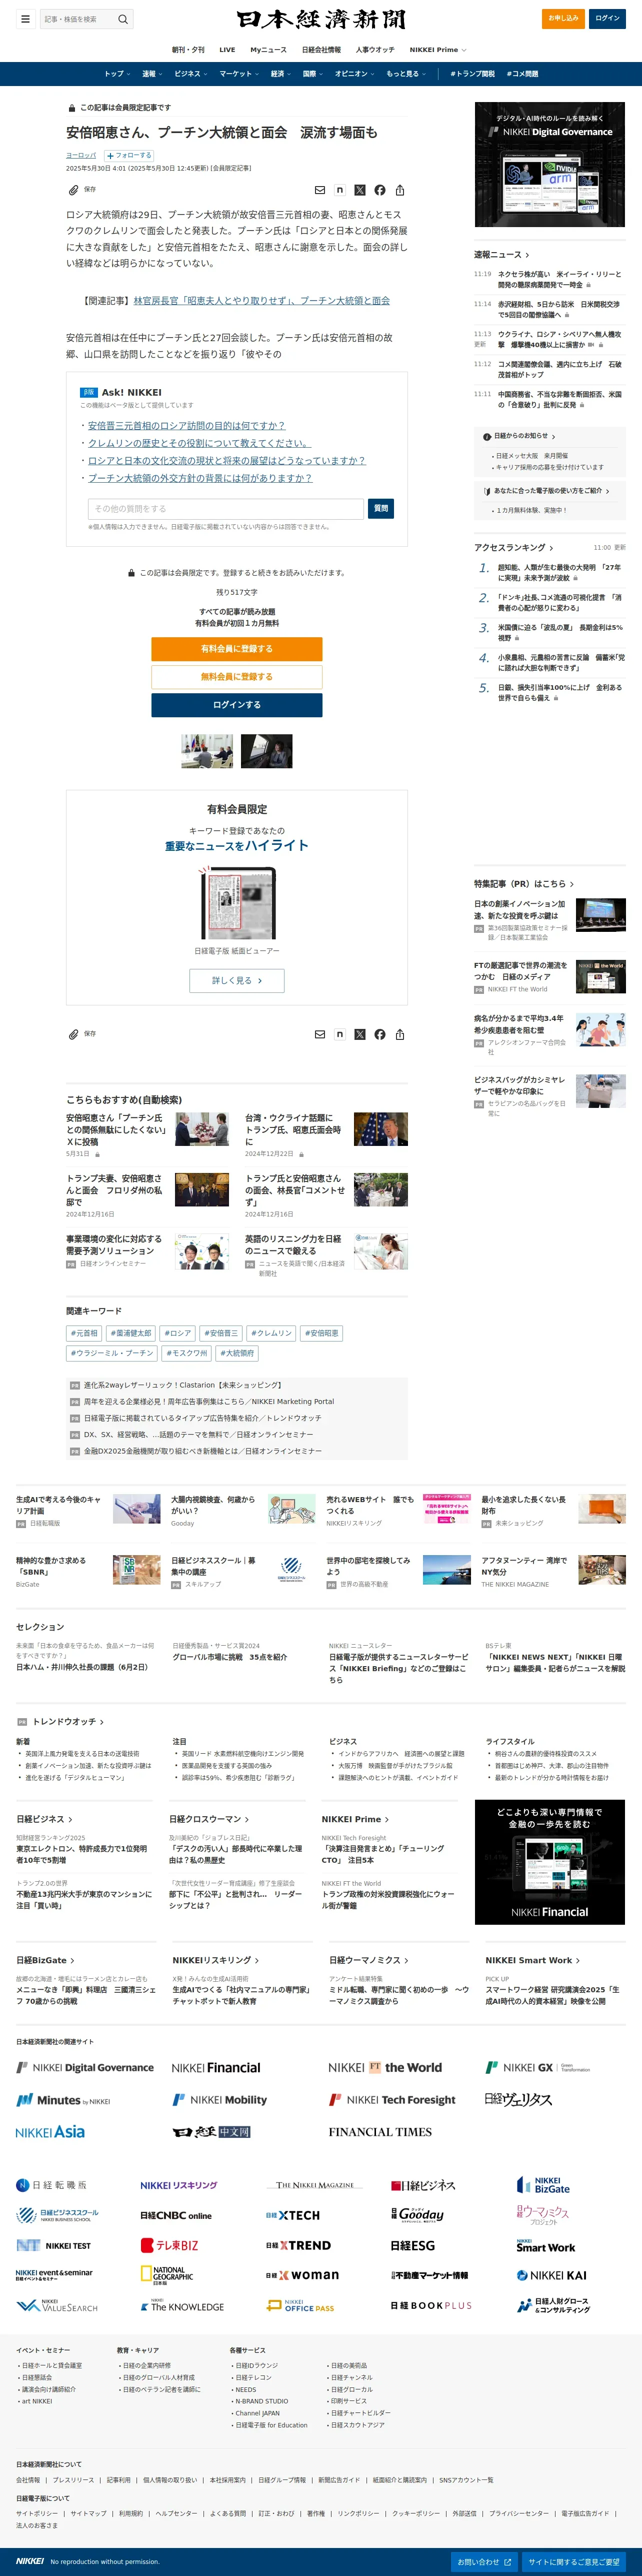Click the 日本経済新聞 masthead logo
This screenshot has height=2576, width=642.
click(321, 19)
